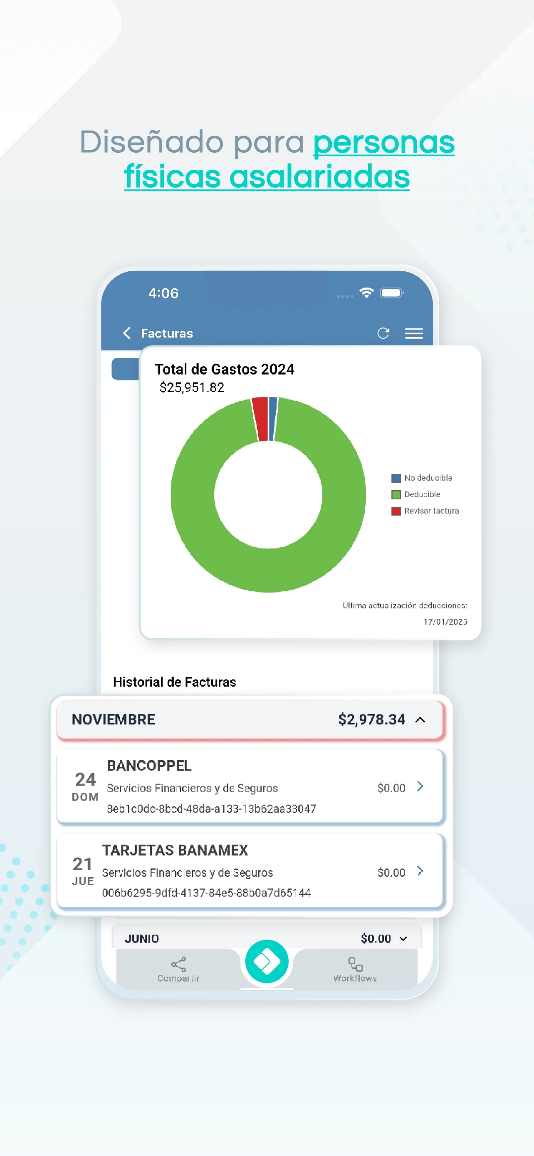Tap the 24 DOM date label
Screen dimensions: 534x1156
click(x=85, y=786)
